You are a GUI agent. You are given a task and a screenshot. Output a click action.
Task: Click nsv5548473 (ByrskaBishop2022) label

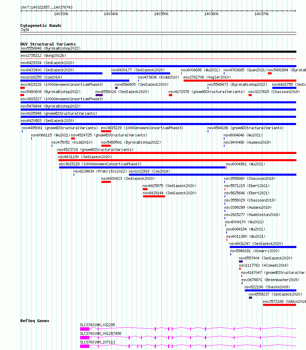237,84
